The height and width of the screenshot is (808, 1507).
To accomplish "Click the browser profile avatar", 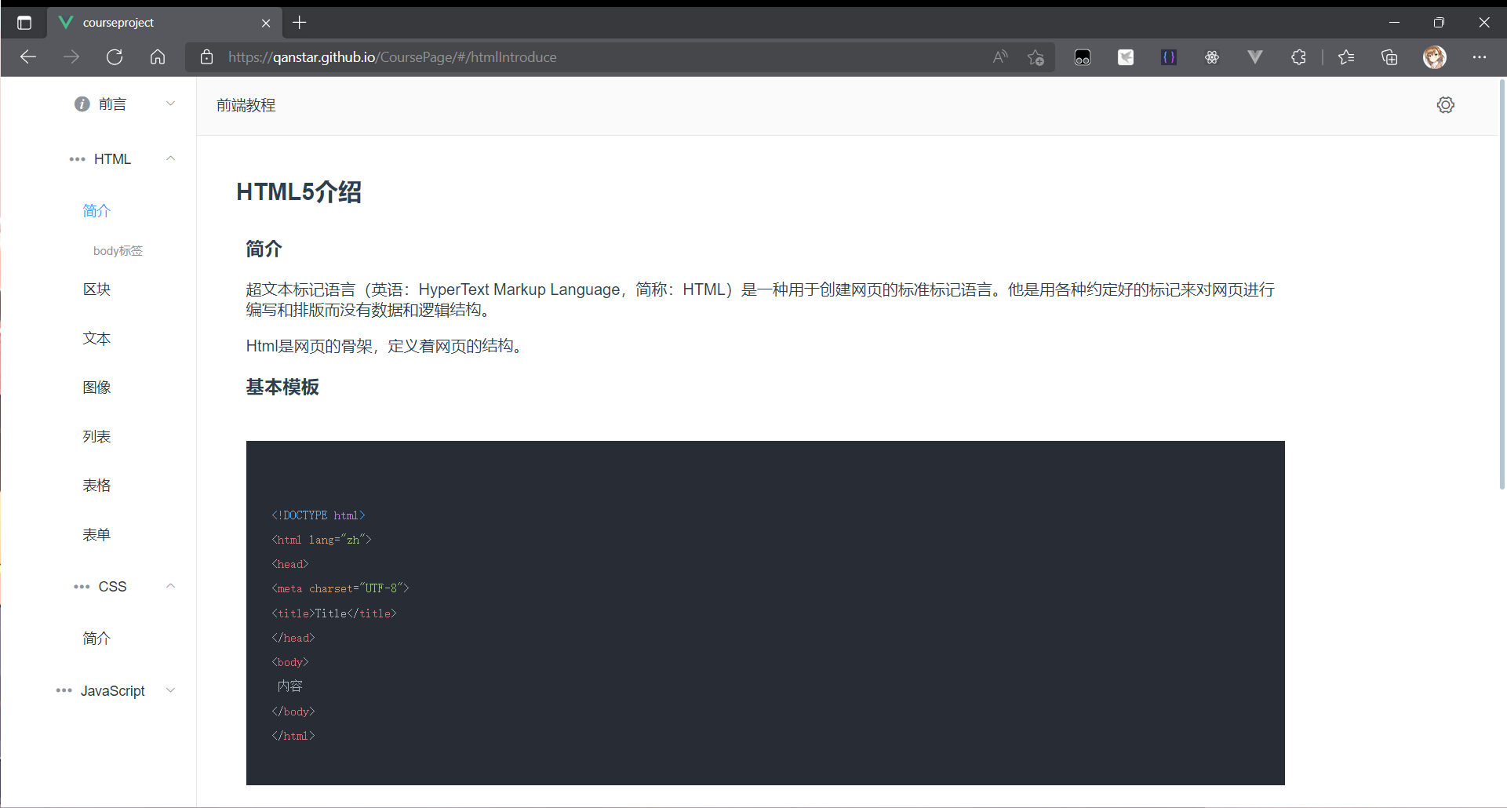I will [x=1435, y=56].
